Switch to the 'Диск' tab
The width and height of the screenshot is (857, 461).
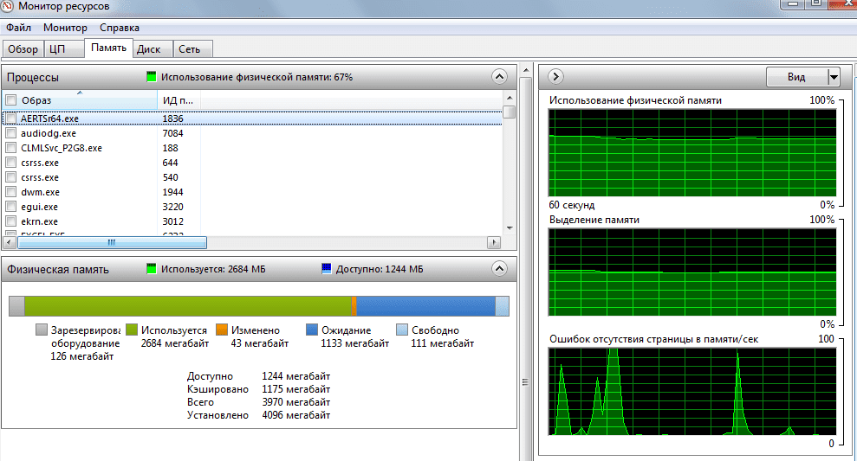pos(148,48)
